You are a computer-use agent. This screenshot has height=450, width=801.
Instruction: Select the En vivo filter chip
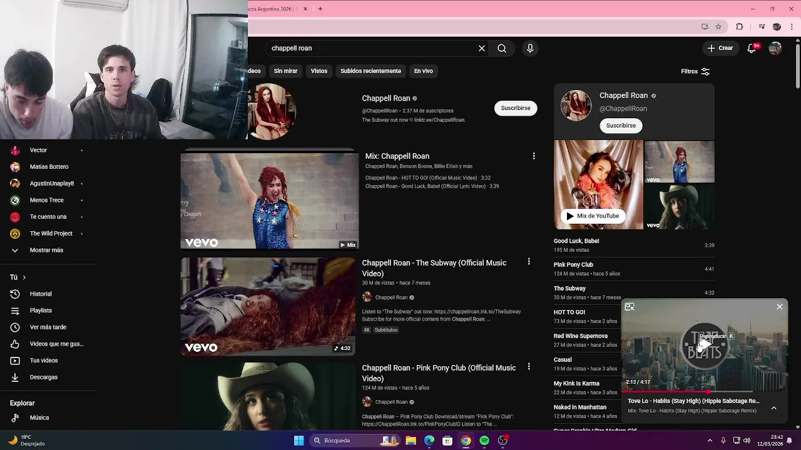pos(424,71)
